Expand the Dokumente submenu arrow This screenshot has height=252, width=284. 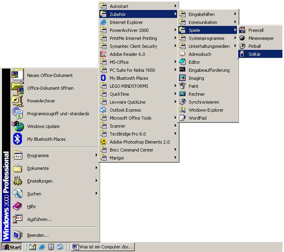97,168
